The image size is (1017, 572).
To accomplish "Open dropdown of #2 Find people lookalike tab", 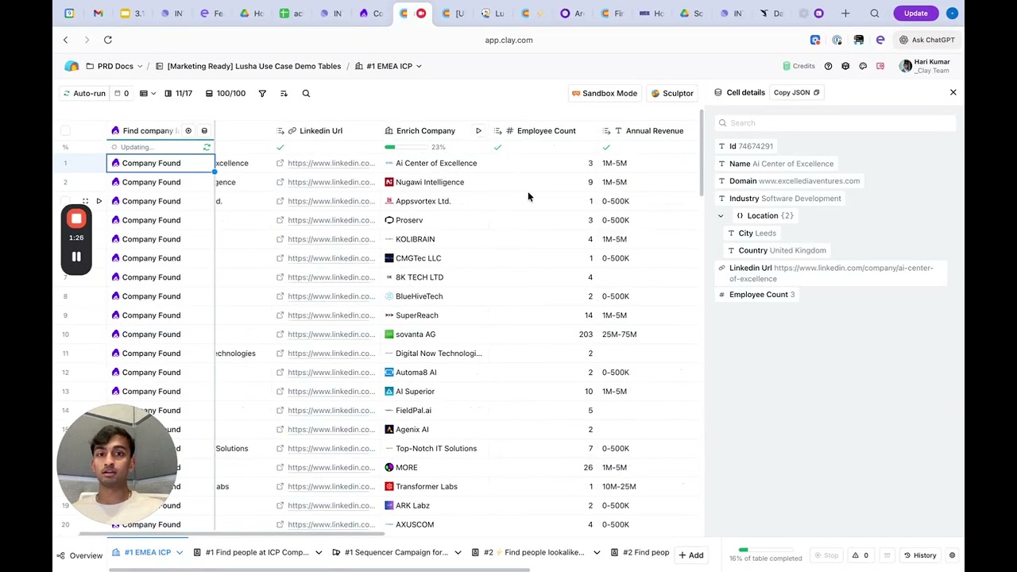I will [x=597, y=552].
